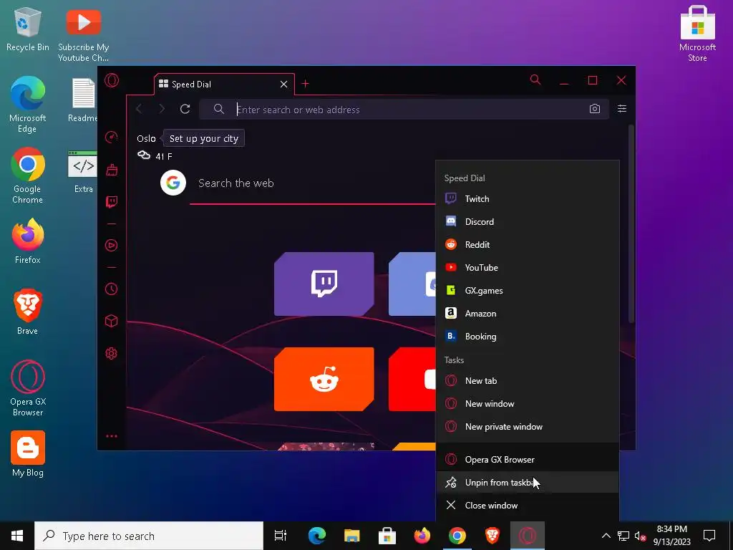The image size is (733, 550).
Task: Click the network tray icon
Action: pos(623,536)
